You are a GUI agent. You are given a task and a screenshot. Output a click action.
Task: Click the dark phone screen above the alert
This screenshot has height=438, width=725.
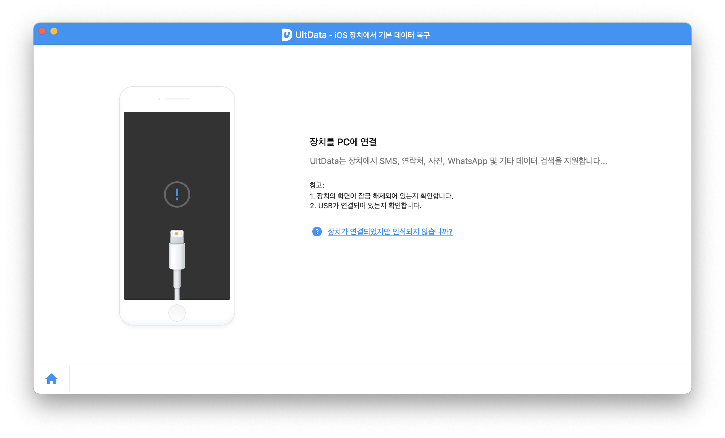pos(177,144)
